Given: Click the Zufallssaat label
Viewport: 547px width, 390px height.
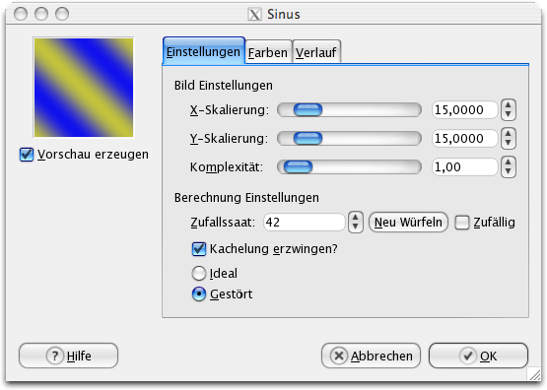Looking at the screenshot, I should click(x=223, y=223).
